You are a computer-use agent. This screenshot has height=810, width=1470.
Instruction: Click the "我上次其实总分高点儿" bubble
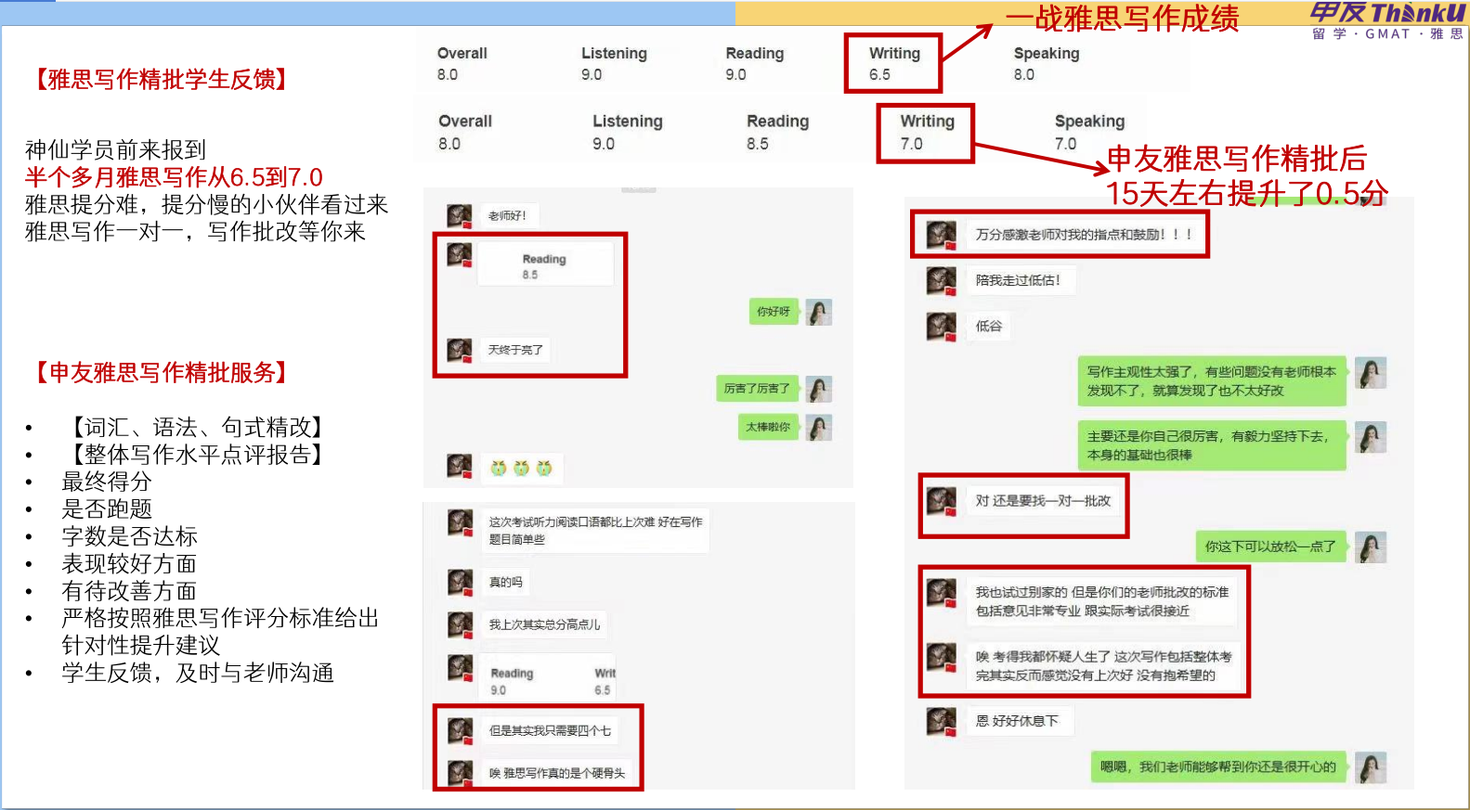[545, 624]
